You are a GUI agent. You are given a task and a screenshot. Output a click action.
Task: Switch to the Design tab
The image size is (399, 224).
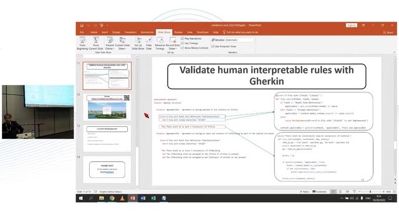116,32
